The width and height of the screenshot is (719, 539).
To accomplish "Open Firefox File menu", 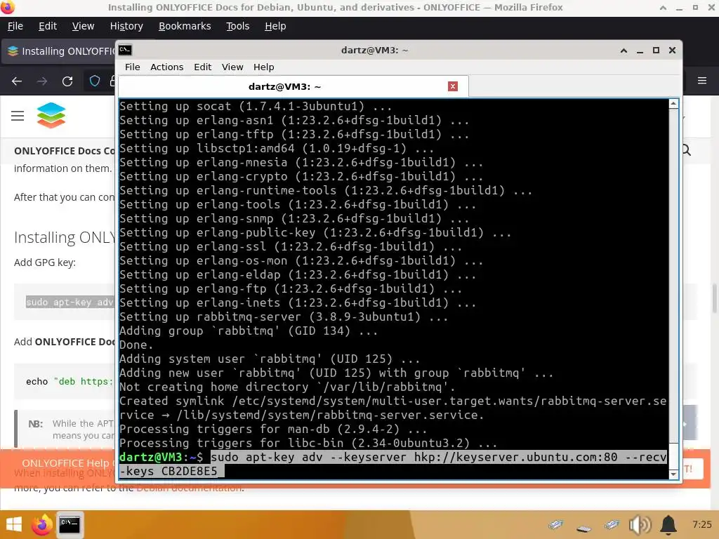I will point(15,26).
